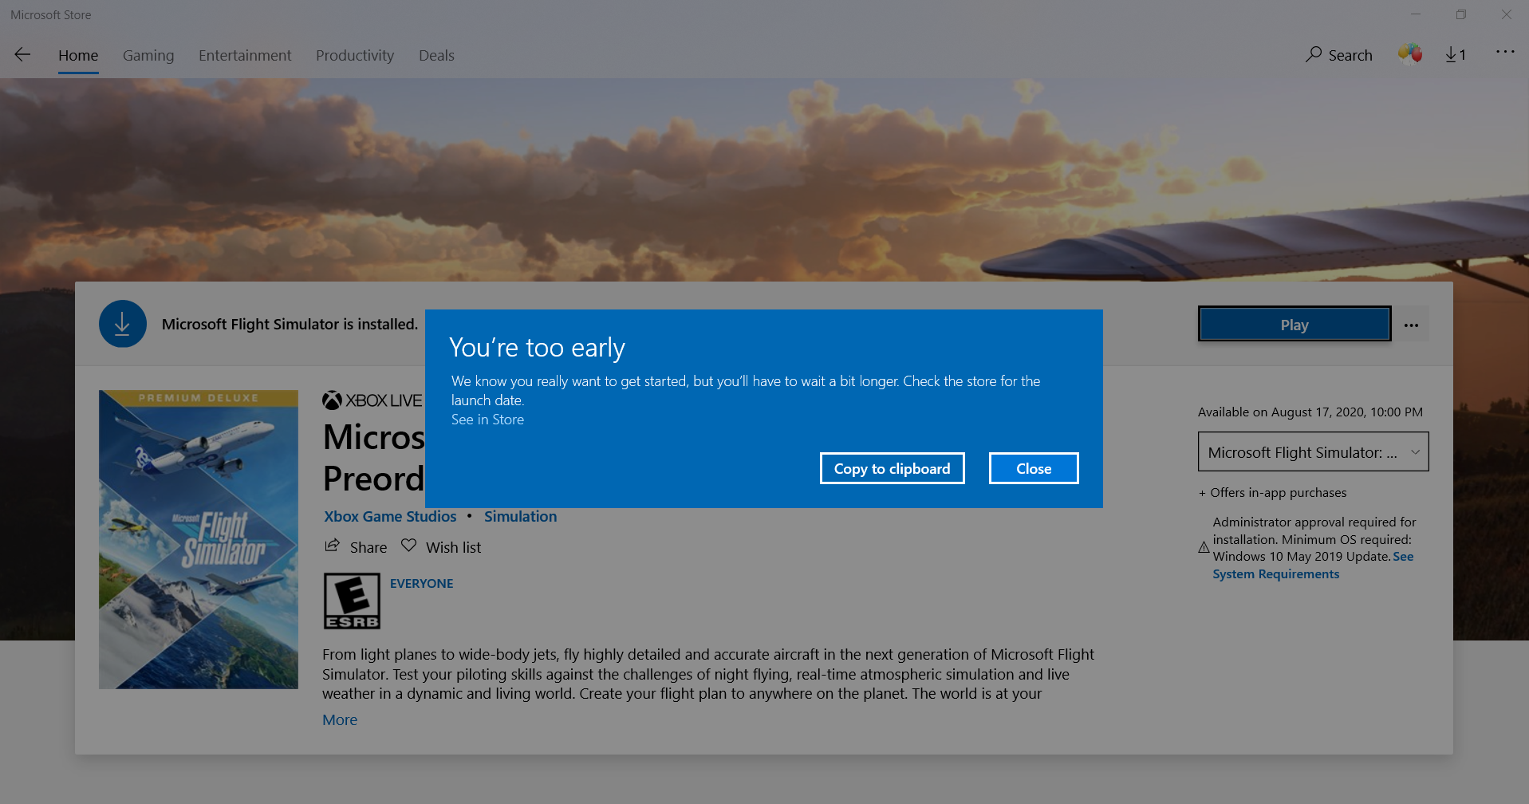Restore down the Microsoft Store window

pyautogui.click(x=1461, y=14)
